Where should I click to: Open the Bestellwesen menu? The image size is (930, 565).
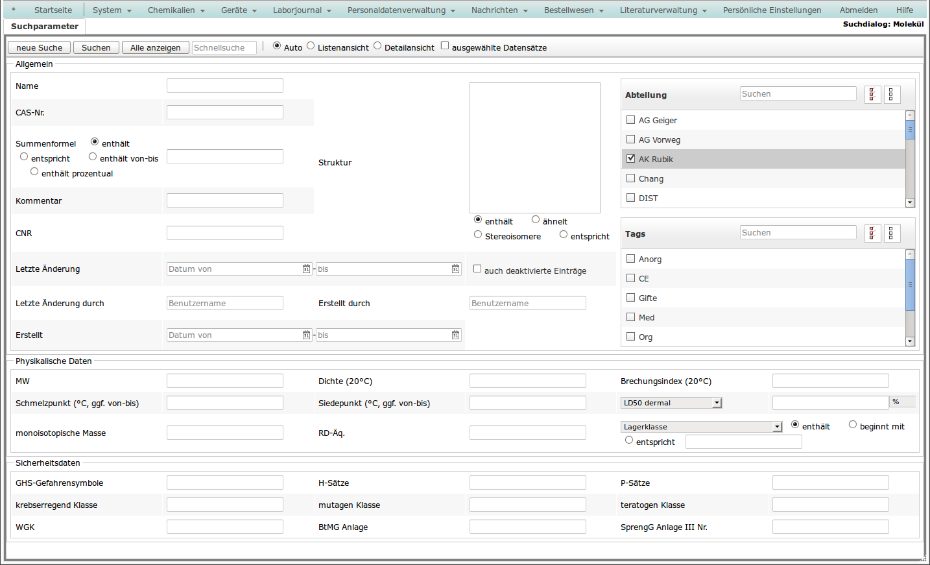pos(573,10)
